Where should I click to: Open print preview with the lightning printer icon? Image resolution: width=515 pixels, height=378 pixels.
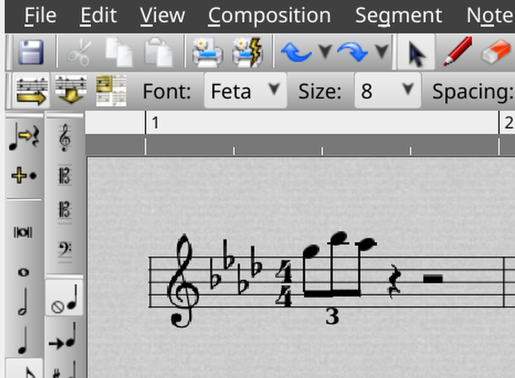click(247, 53)
